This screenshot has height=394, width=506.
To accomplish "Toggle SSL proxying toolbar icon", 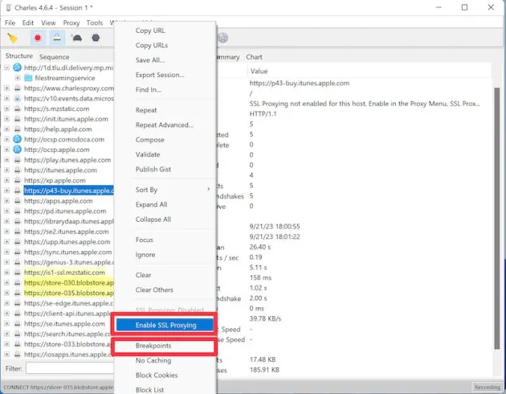I will click(x=57, y=37).
